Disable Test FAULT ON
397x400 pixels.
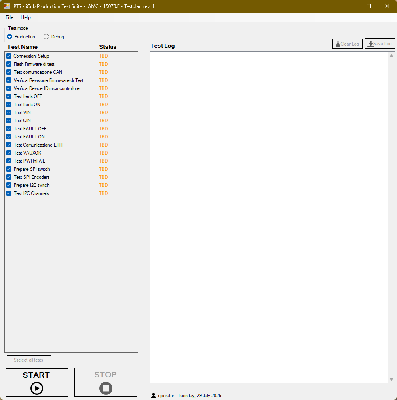[x=9, y=137]
